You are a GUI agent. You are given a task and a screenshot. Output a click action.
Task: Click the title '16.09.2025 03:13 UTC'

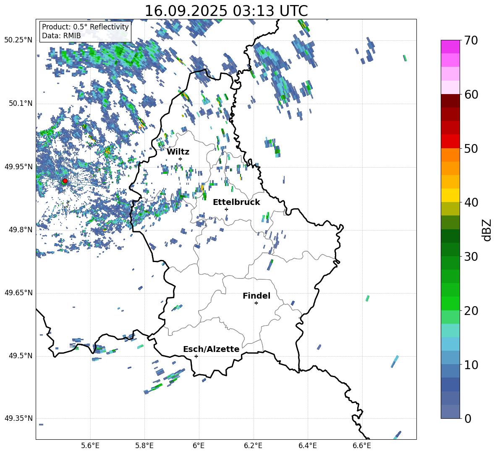pyautogui.click(x=226, y=11)
